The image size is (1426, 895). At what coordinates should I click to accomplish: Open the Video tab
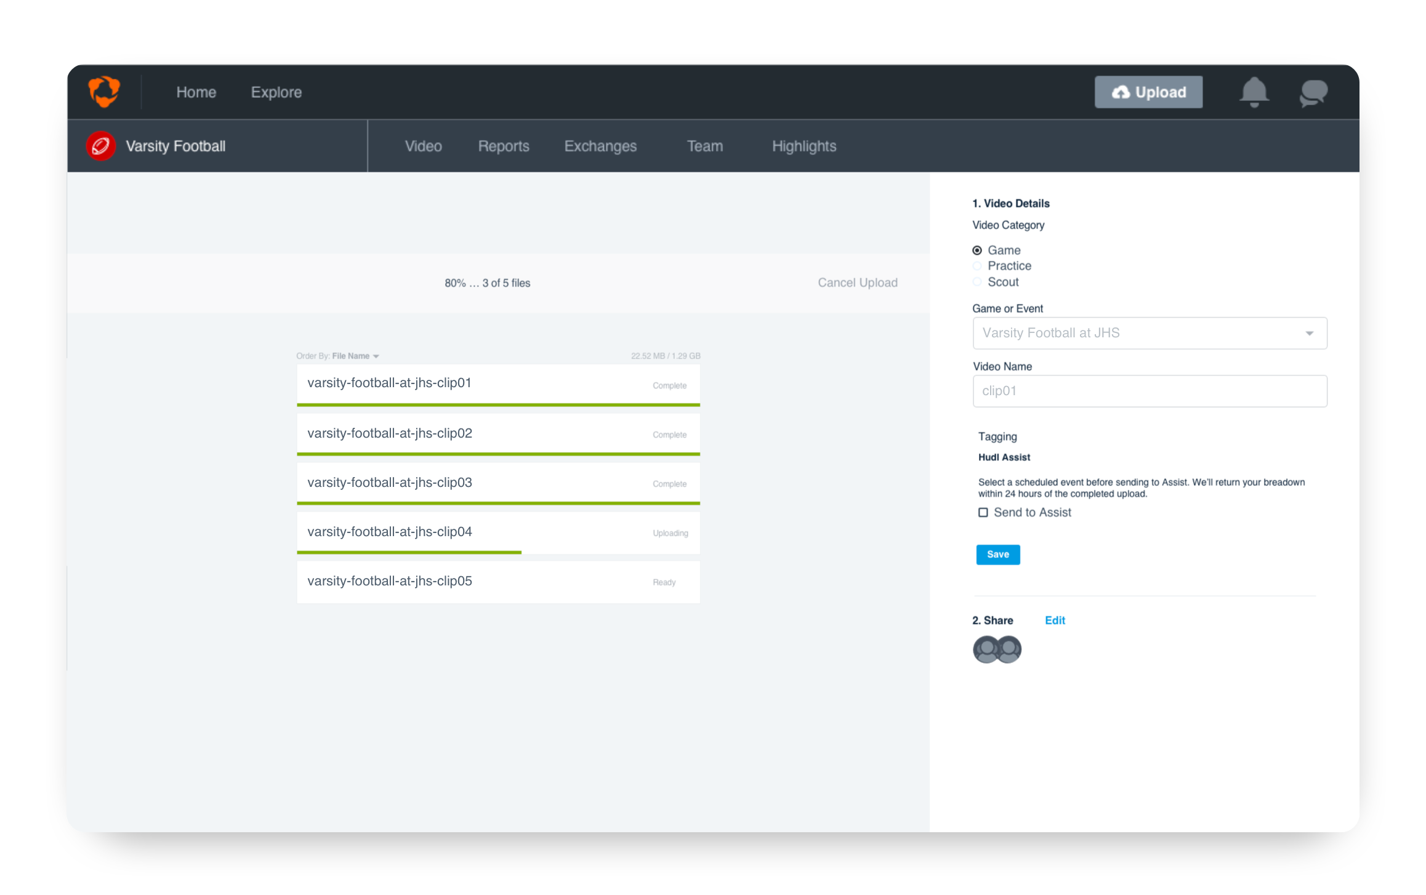423,146
